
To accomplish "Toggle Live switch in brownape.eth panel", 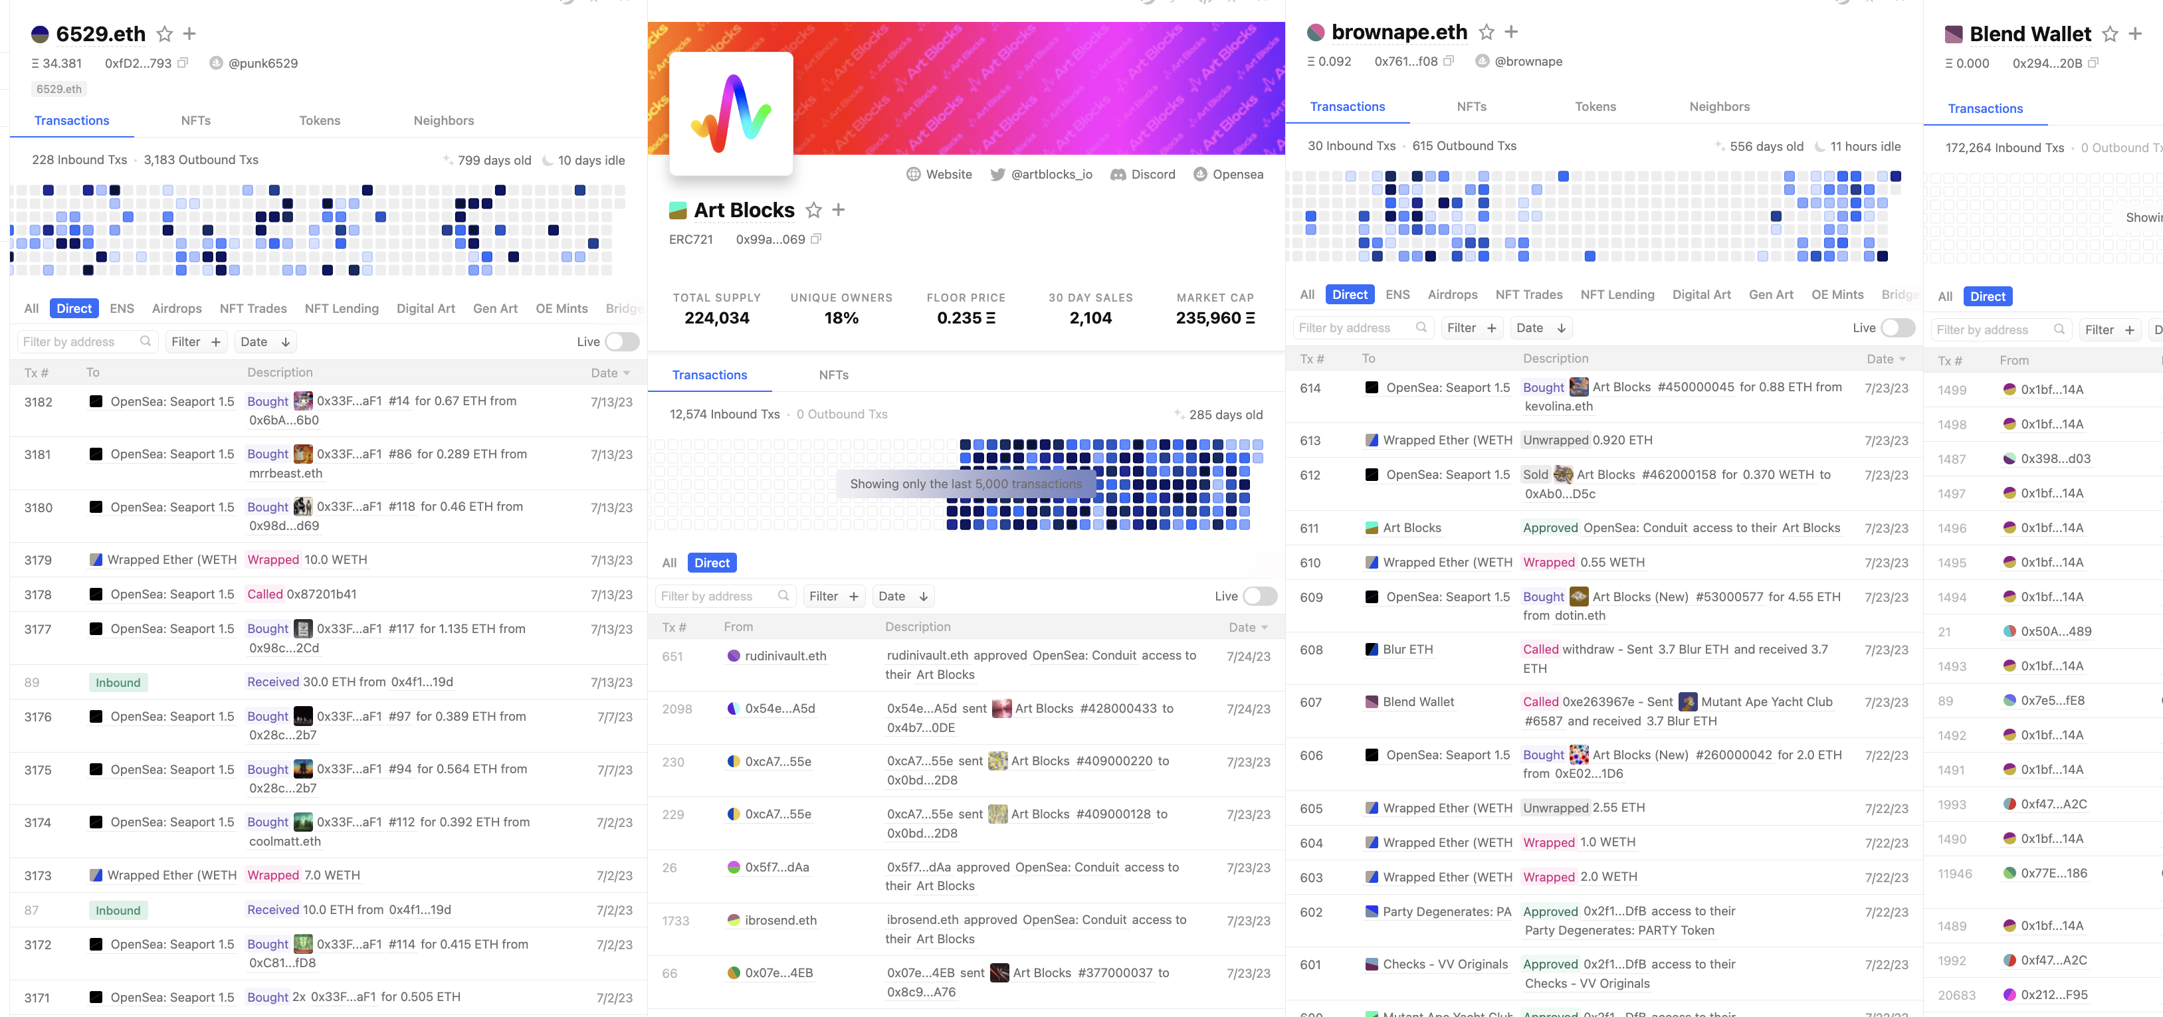I will click(x=1899, y=327).
